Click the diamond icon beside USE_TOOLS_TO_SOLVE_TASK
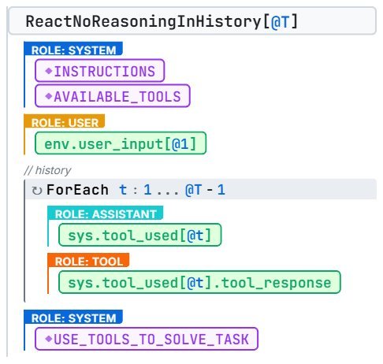Viewport: 383px width, 364px height. tap(49, 339)
